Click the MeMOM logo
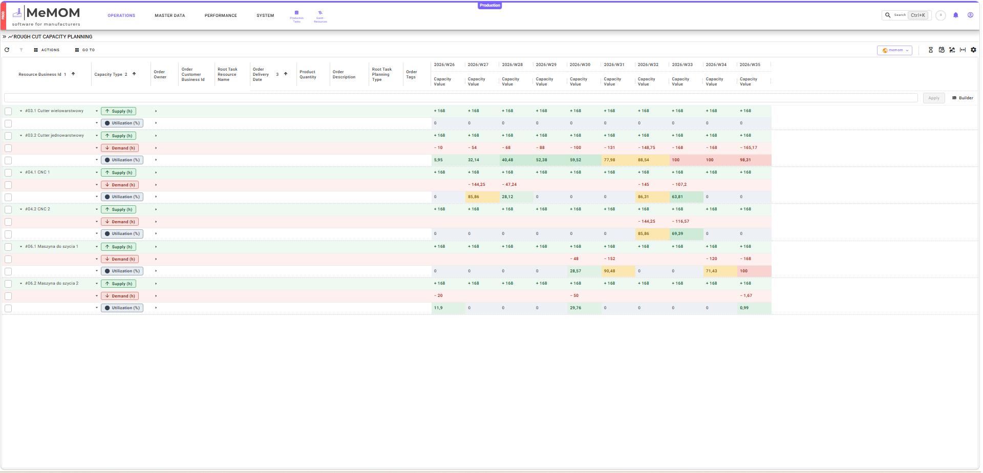983x473 pixels. 46,16
